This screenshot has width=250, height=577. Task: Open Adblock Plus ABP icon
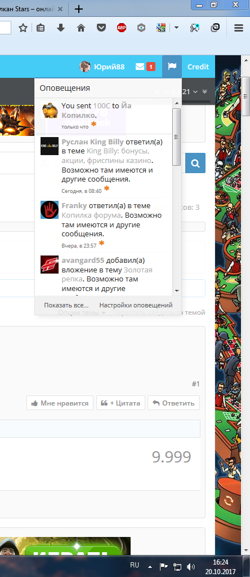[122, 28]
